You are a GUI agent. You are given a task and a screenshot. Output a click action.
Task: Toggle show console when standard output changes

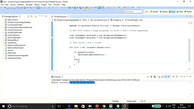click(166, 77)
